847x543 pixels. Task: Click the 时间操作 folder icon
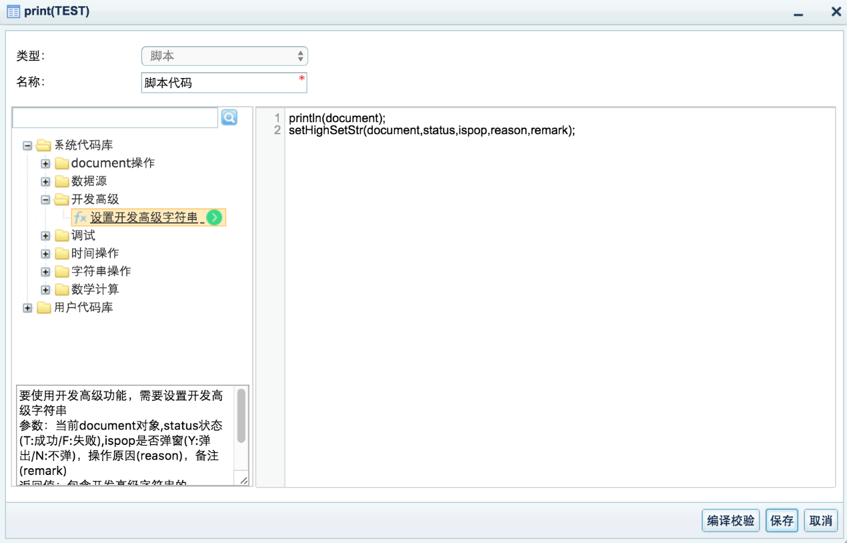pyautogui.click(x=62, y=253)
